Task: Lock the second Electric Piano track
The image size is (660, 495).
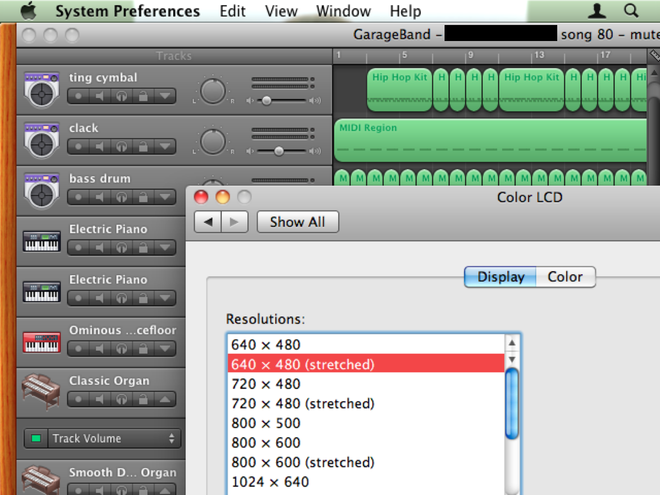Action: coord(143,298)
